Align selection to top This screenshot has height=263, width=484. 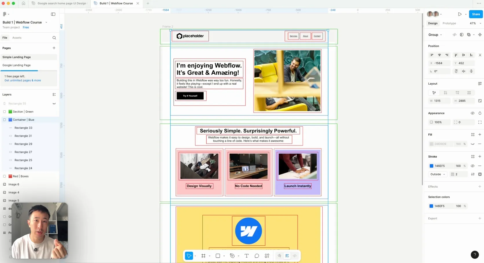456,55
